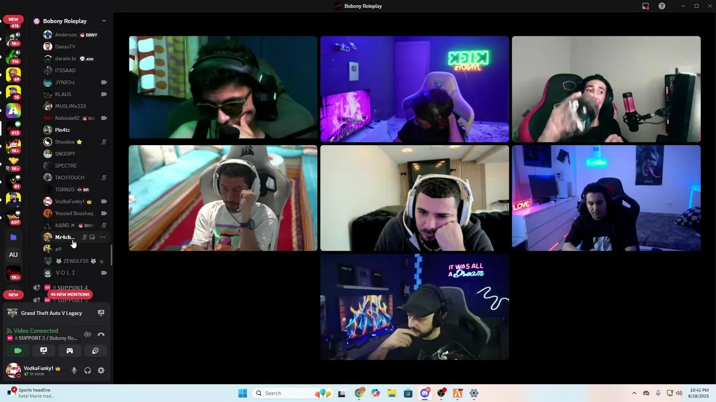Open AU server in sidebar
Image resolution: width=716 pixels, height=402 pixels.
click(x=13, y=255)
